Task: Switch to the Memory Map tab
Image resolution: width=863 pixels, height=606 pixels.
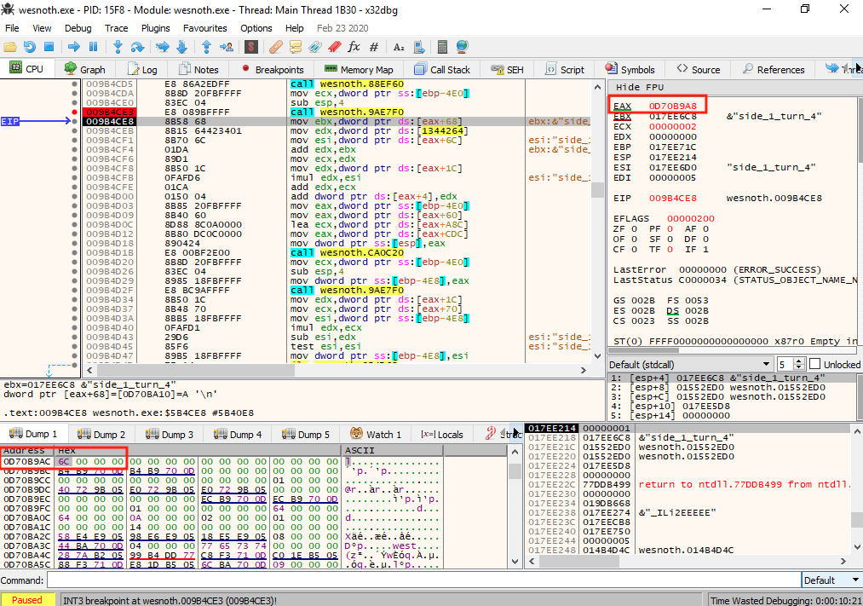Action: pyautogui.click(x=359, y=69)
